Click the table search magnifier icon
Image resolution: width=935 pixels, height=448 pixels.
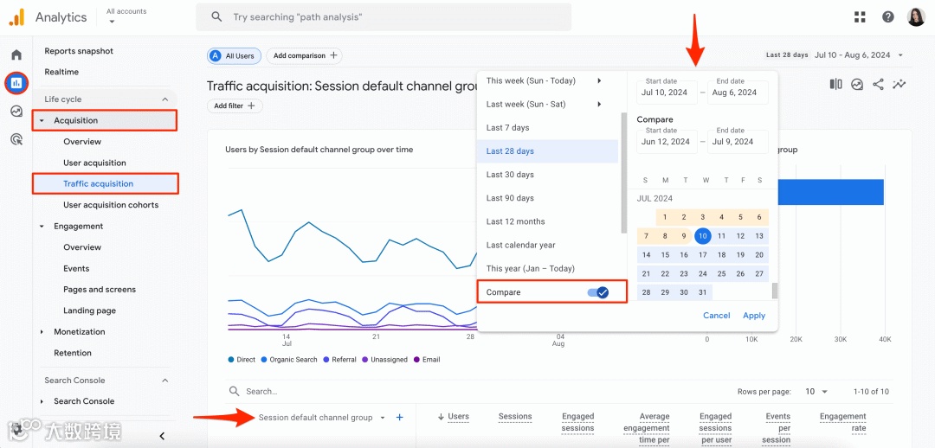(234, 392)
